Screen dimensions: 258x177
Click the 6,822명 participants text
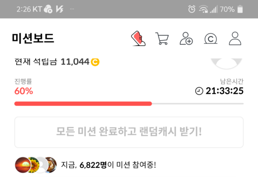click(x=93, y=165)
